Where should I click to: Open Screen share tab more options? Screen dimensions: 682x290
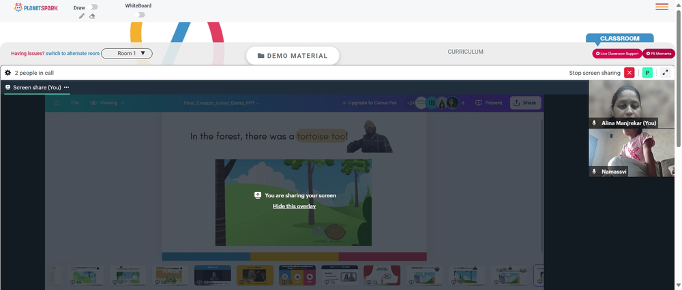[67, 87]
